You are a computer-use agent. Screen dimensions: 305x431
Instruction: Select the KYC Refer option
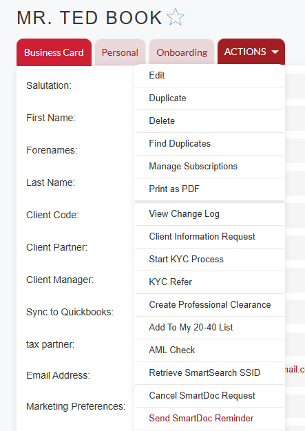pyautogui.click(x=209, y=282)
